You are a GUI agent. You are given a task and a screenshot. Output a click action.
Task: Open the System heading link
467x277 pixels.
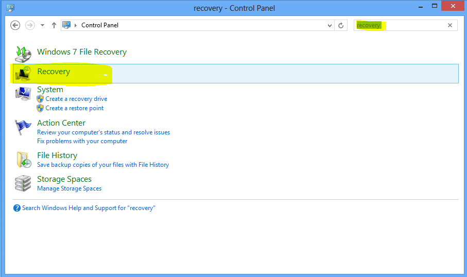tap(50, 90)
